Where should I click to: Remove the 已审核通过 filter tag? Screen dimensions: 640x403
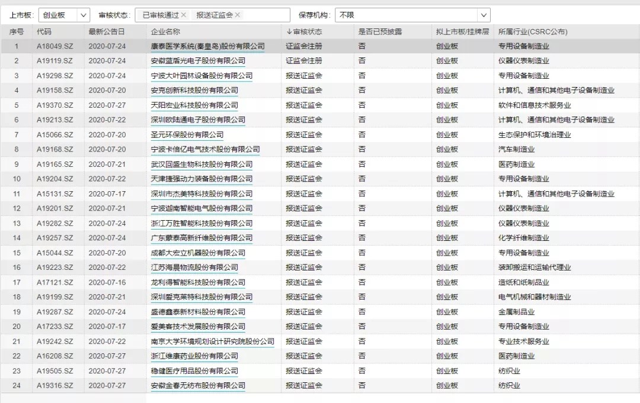[184, 15]
